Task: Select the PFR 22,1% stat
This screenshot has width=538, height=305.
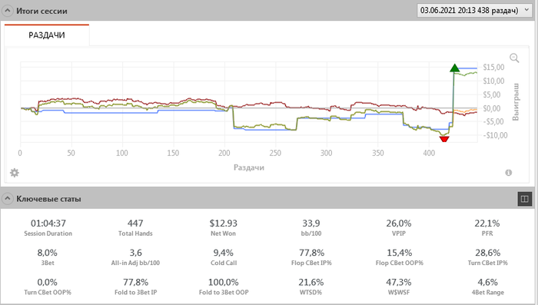Action: (x=487, y=228)
